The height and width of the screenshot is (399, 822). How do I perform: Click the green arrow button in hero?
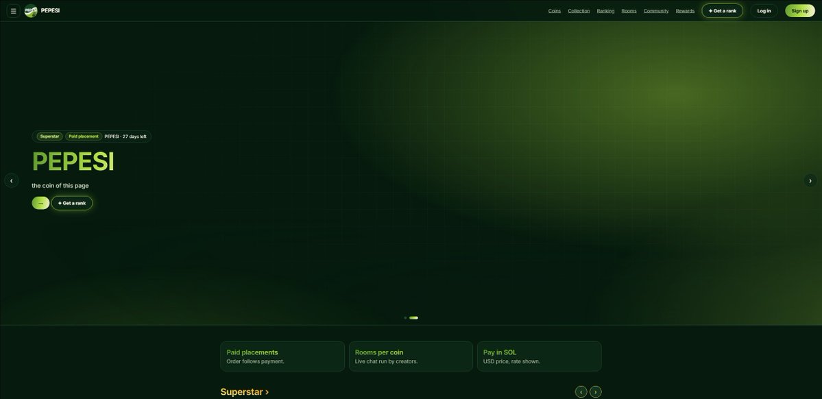coord(40,203)
